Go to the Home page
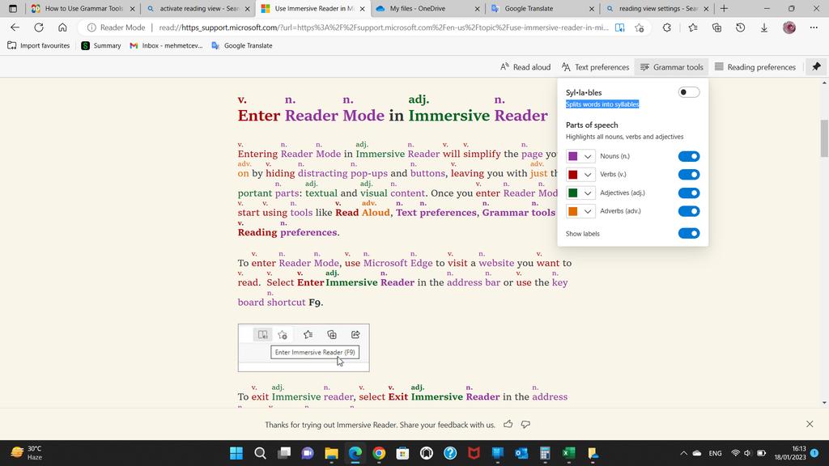 tap(62, 28)
